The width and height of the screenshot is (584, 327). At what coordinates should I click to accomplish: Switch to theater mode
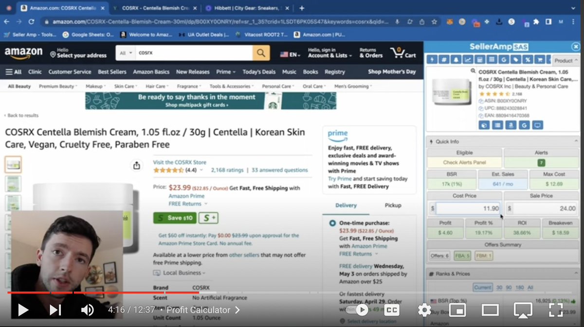tap(490, 310)
